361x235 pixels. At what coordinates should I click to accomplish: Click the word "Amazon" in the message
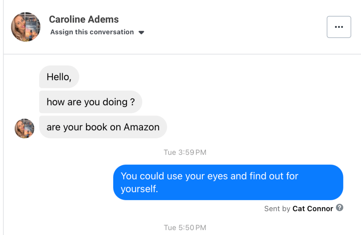point(142,127)
